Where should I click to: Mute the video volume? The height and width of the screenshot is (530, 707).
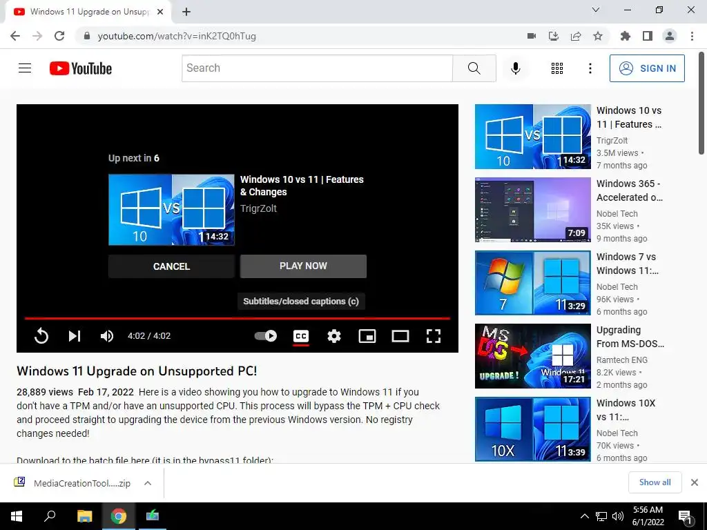(x=107, y=336)
